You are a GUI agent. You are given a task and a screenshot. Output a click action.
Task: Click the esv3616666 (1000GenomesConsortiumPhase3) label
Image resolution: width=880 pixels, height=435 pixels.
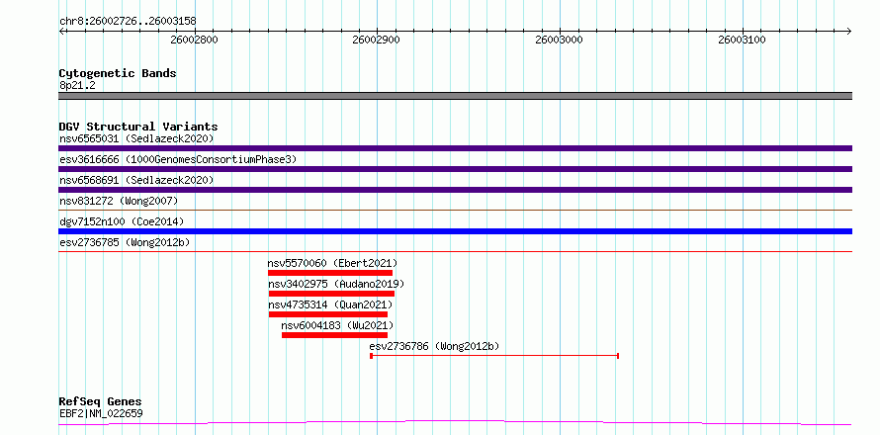(x=178, y=159)
